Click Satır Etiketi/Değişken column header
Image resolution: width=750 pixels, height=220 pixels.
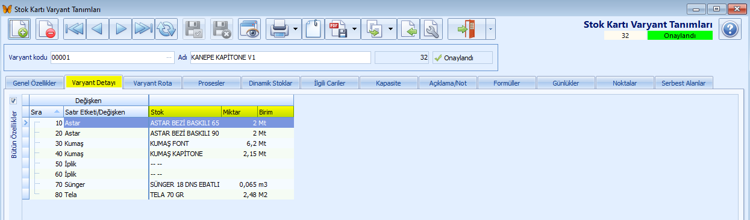tap(106, 112)
